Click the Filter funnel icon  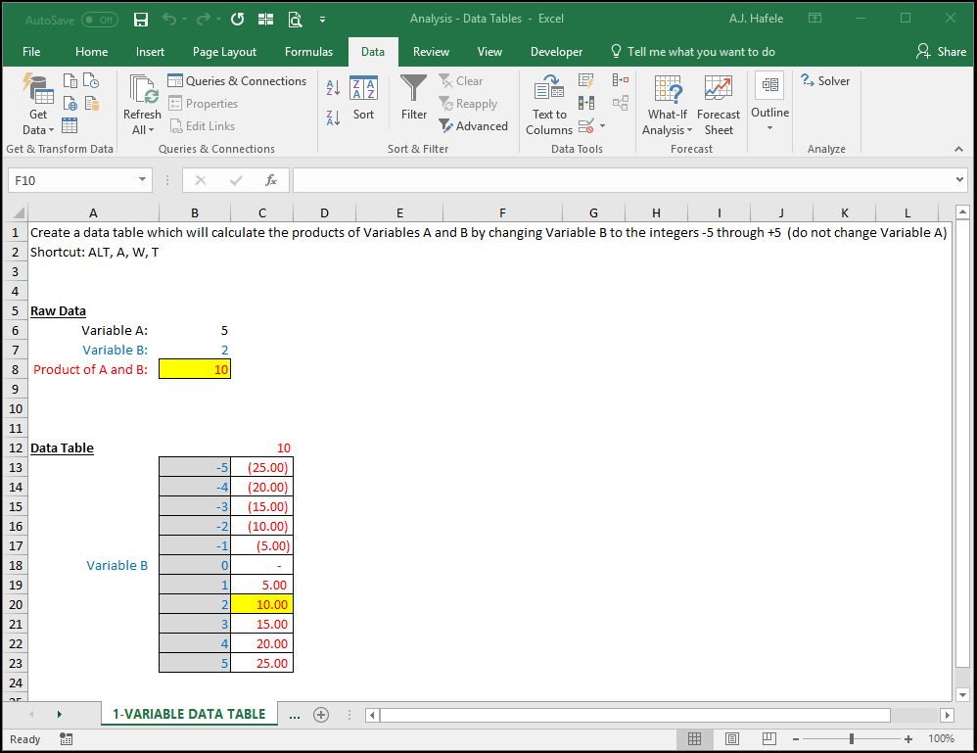413,88
